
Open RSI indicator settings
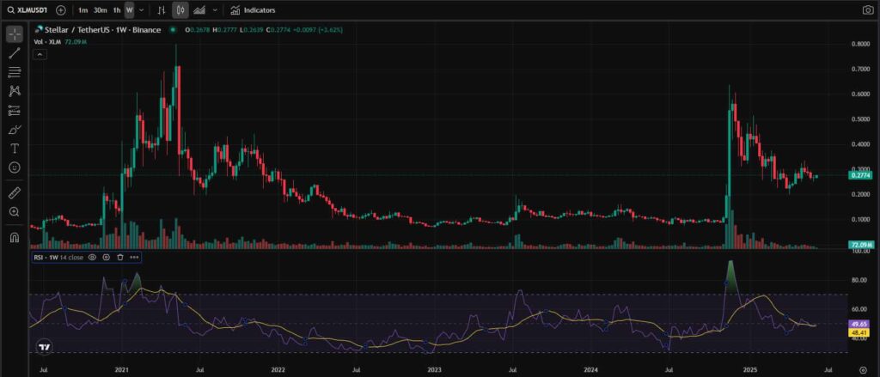[106, 258]
